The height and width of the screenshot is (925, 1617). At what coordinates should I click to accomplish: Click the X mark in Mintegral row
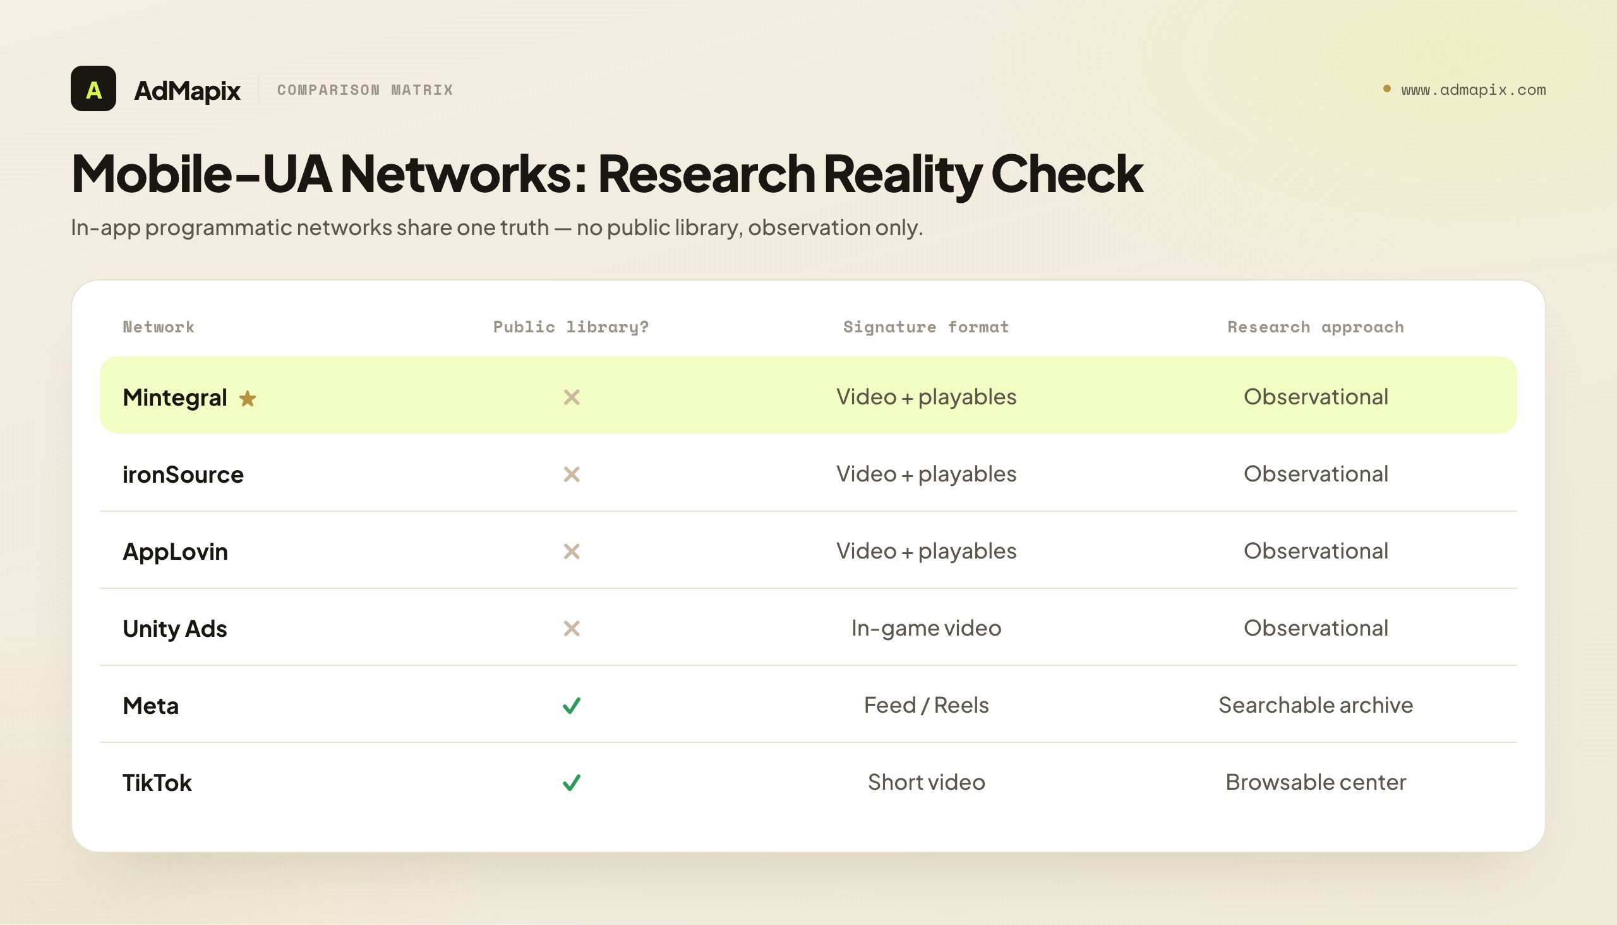(x=572, y=397)
